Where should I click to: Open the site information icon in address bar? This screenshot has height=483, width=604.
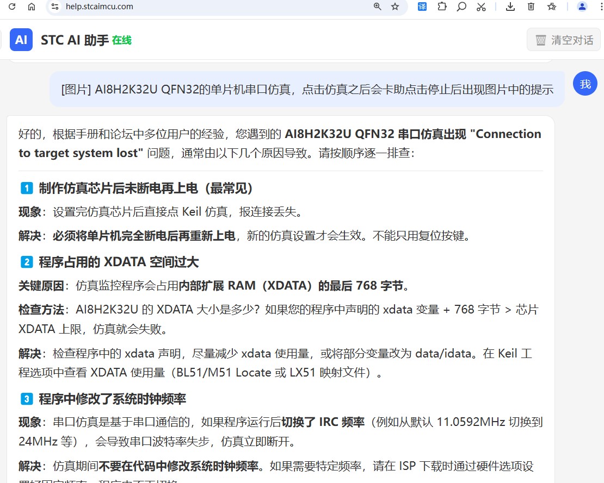coord(55,7)
